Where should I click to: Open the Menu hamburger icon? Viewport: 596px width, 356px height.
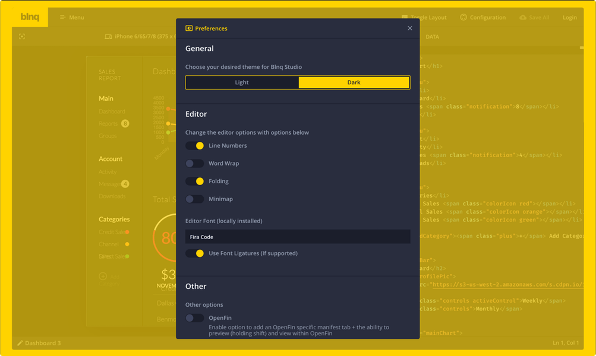[x=63, y=17]
